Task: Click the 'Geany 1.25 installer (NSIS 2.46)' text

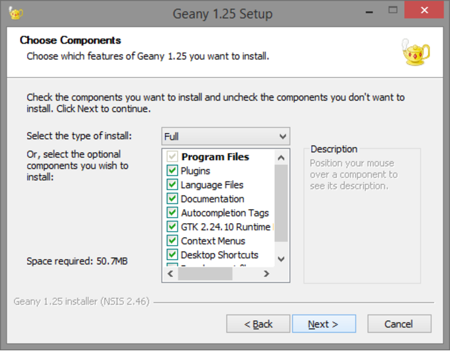Action: click(x=82, y=301)
